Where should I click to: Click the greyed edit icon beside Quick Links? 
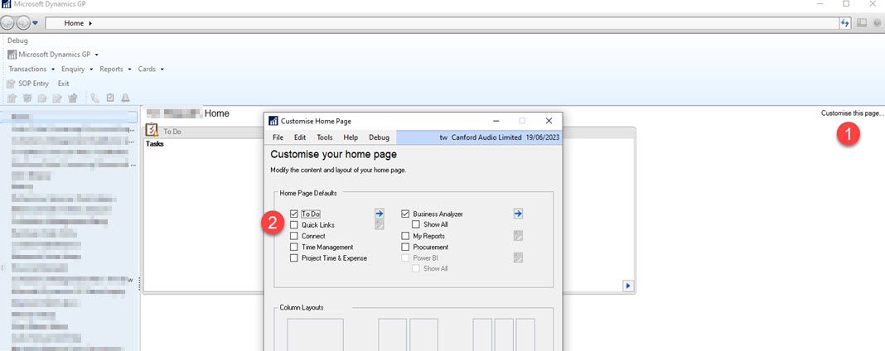(x=380, y=225)
